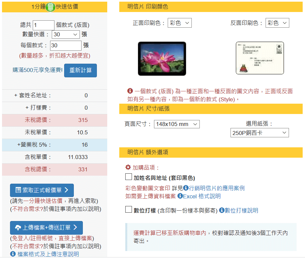Click the gear icon beside 加購品項
This screenshot has height=258, width=305.
point(128,167)
